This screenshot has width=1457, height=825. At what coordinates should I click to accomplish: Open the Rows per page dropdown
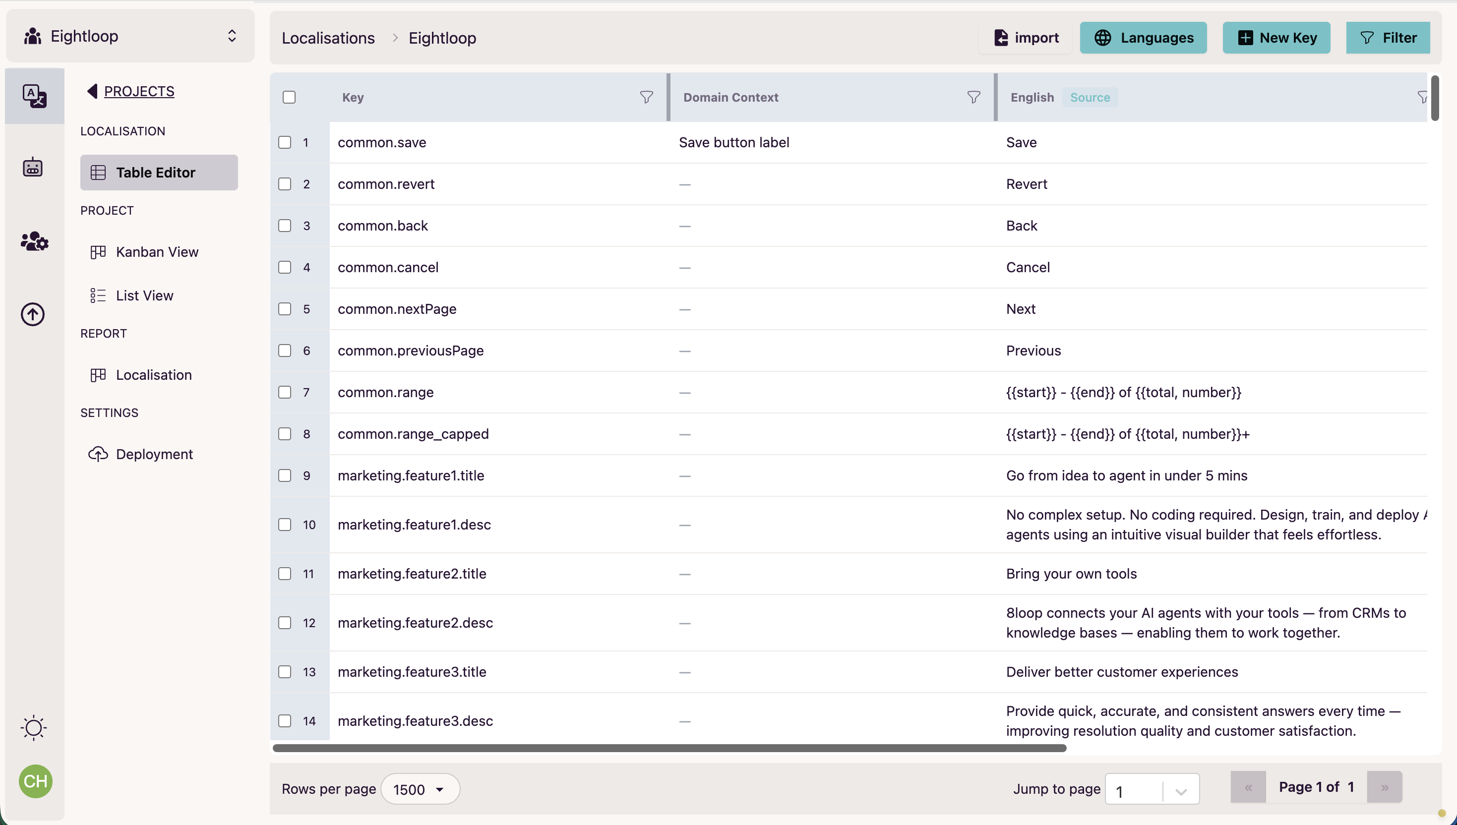point(420,789)
